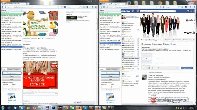Click the plus tile to add another photo
Screen dimensions: 197x110
tap(158, 58)
